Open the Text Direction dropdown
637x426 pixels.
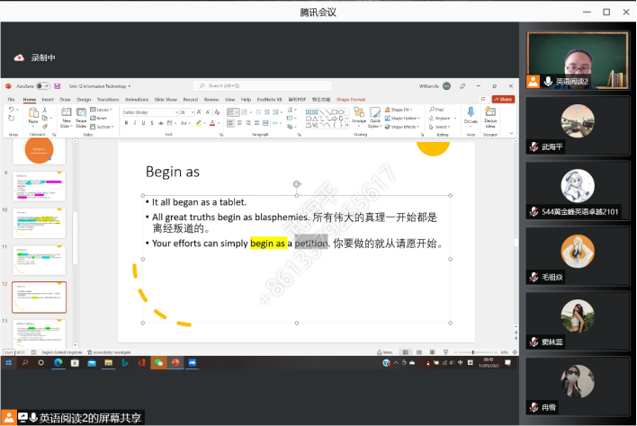[x=291, y=110]
